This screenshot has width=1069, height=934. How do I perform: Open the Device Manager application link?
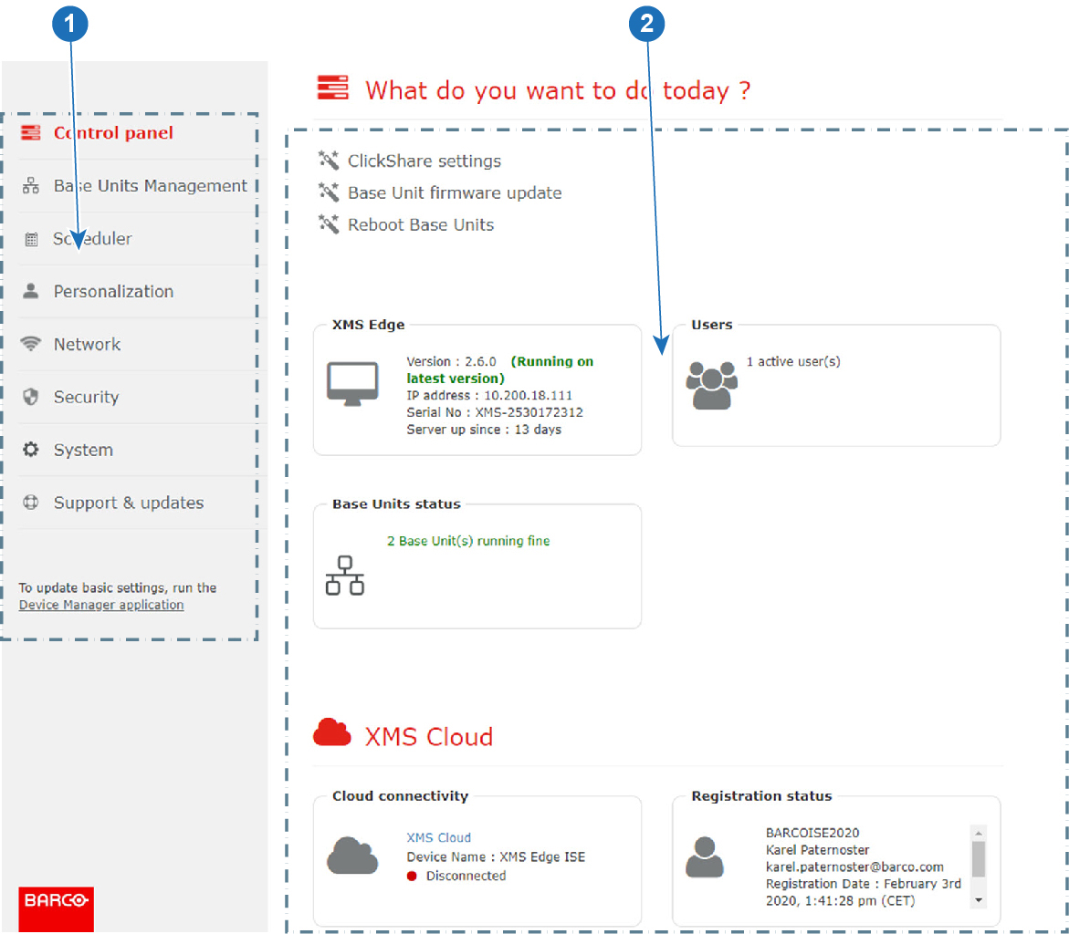pos(101,605)
